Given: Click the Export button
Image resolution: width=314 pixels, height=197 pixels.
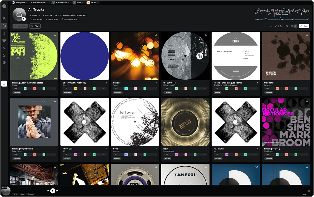Looking at the screenshot, I should tap(304, 26).
